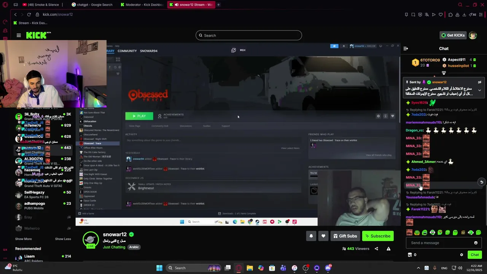Click Aspect911 in the leaderboard
This screenshot has width=487, height=274.
tap(459, 60)
